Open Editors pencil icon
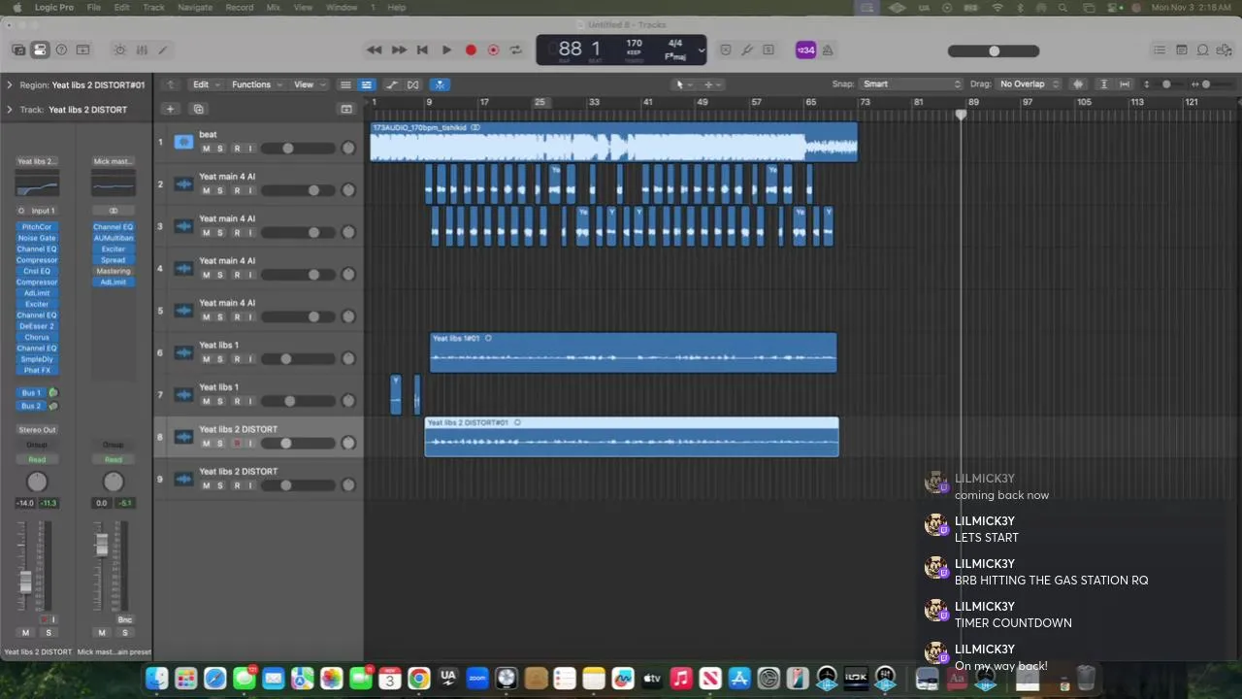This screenshot has width=1242, height=699. 163,50
